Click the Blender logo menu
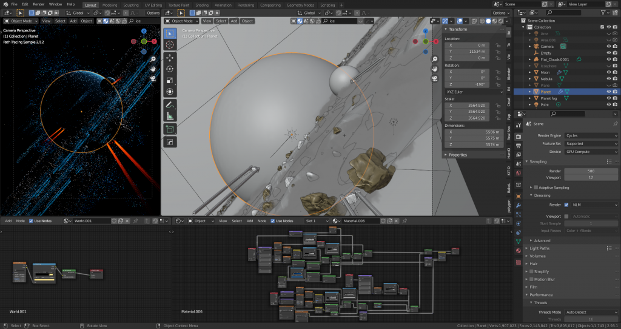The image size is (621, 329). [5, 4]
